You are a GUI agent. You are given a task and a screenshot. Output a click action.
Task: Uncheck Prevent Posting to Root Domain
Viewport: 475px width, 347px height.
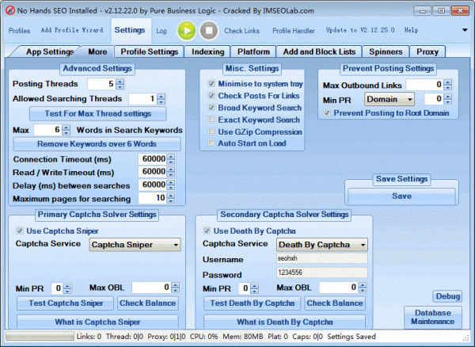[328, 113]
